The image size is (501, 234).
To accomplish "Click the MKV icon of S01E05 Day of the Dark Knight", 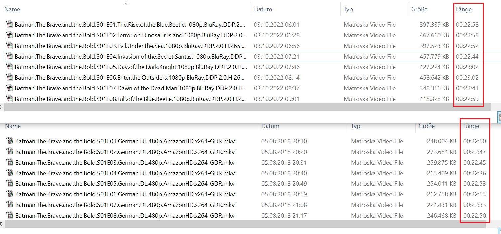I will click(9, 67).
